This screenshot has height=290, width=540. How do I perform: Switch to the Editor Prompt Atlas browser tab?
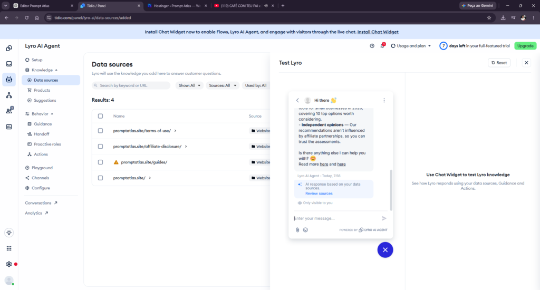(43, 6)
